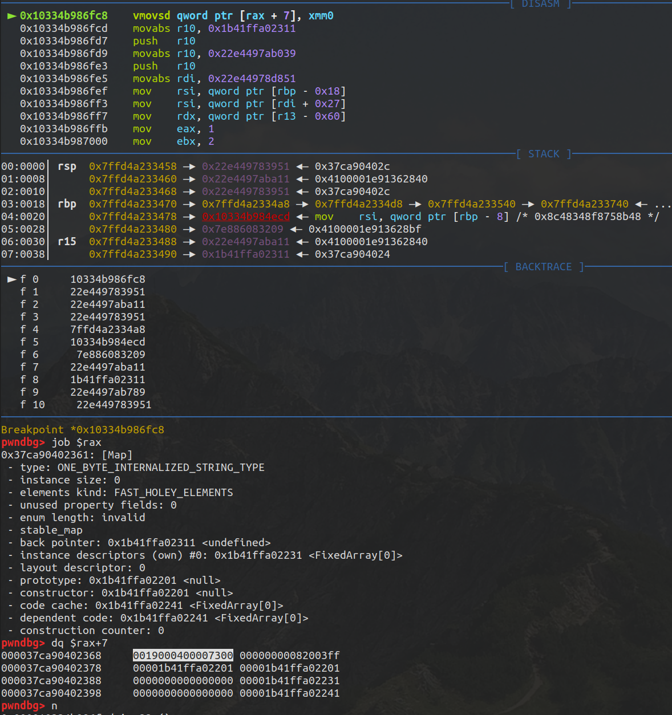The height and width of the screenshot is (715, 672).
Task: Click the job $rax command text
Action: click(x=76, y=442)
